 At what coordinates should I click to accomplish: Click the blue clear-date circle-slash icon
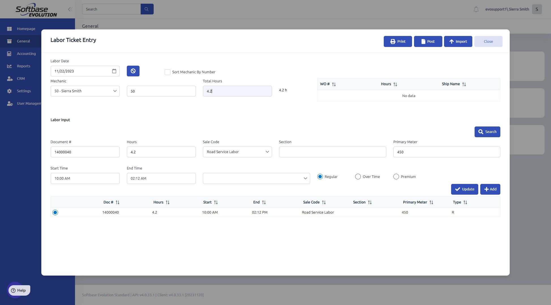point(133,71)
